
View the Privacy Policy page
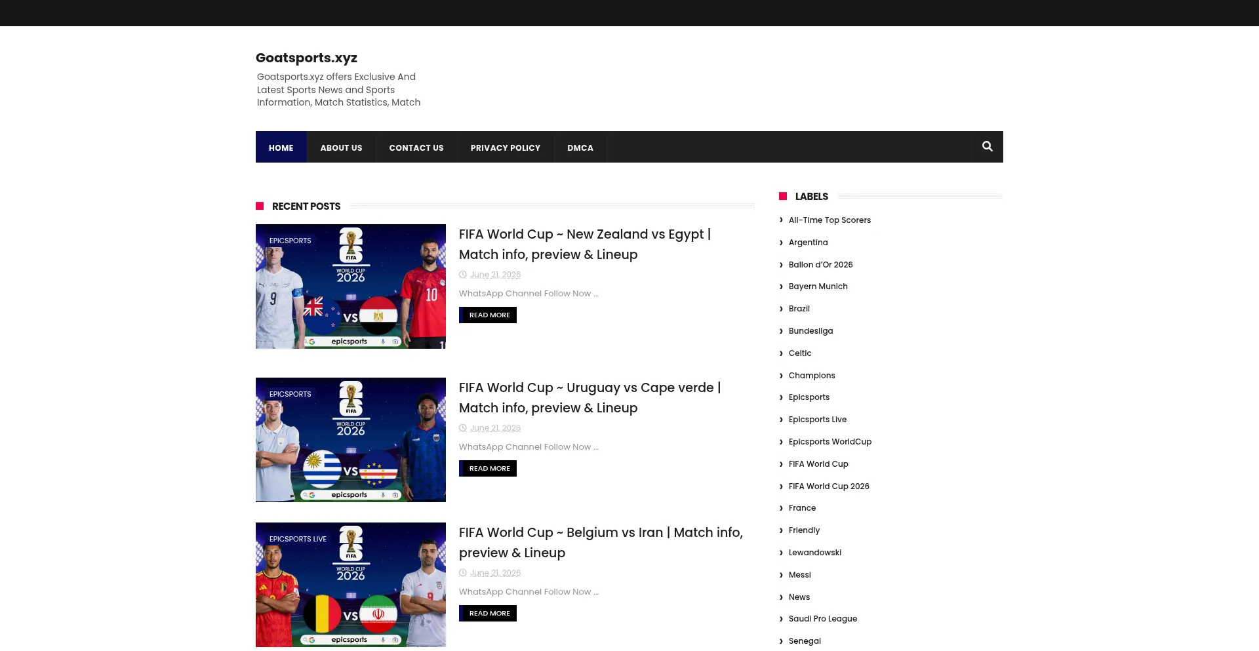point(506,148)
